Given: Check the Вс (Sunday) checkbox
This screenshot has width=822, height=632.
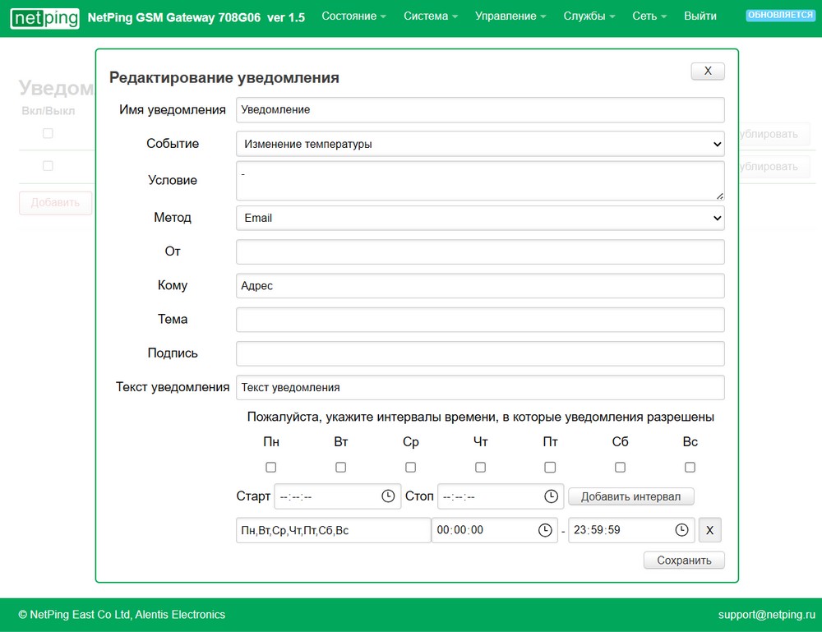Looking at the screenshot, I should pos(690,467).
